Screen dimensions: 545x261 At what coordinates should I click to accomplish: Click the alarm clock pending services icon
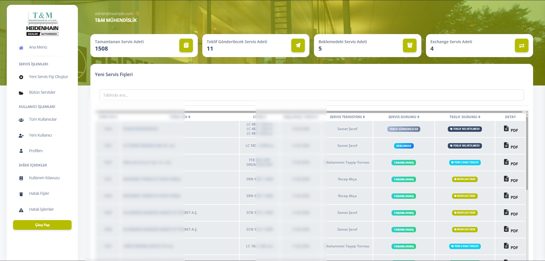point(409,45)
